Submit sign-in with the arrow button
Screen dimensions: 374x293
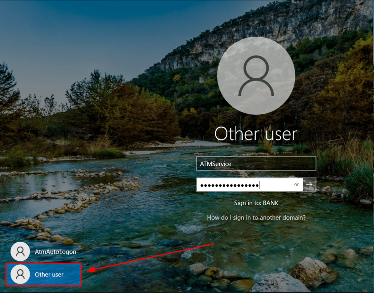point(309,184)
